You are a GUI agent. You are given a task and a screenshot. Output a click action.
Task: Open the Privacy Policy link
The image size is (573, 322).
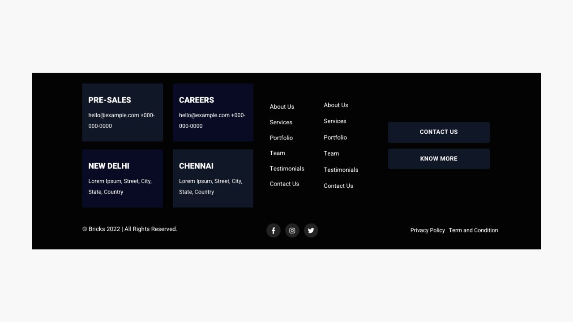tap(428, 230)
